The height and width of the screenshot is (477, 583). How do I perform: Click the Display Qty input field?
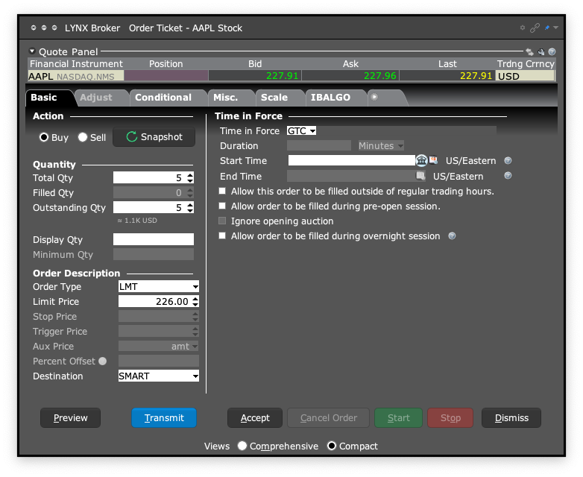[154, 239]
